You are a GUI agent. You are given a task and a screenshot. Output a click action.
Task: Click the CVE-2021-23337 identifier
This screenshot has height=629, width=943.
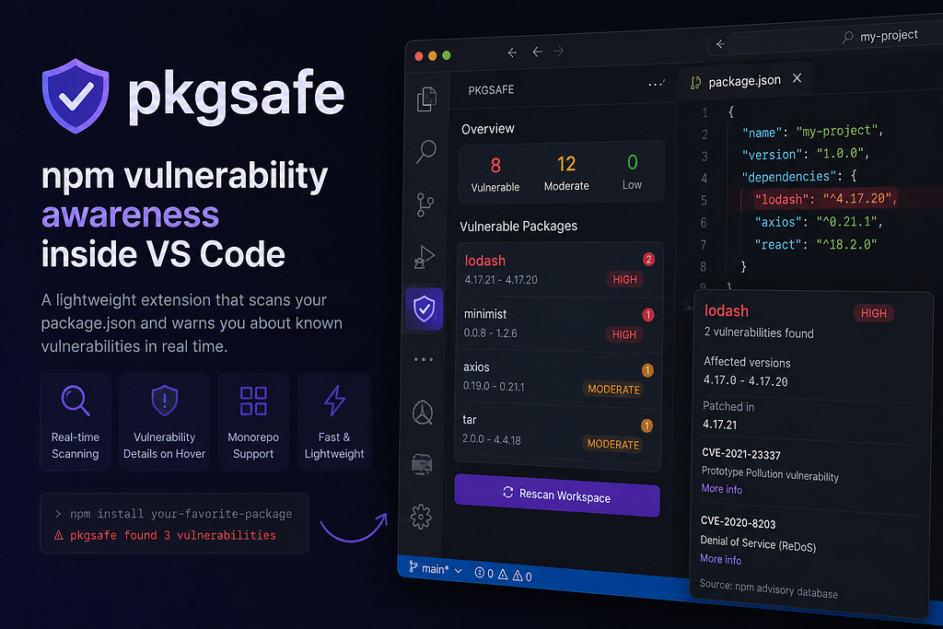click(x=741, y=454)
